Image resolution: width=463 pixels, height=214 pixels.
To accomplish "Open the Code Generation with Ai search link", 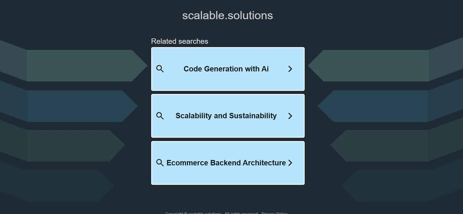I will (x=226, y=69).
